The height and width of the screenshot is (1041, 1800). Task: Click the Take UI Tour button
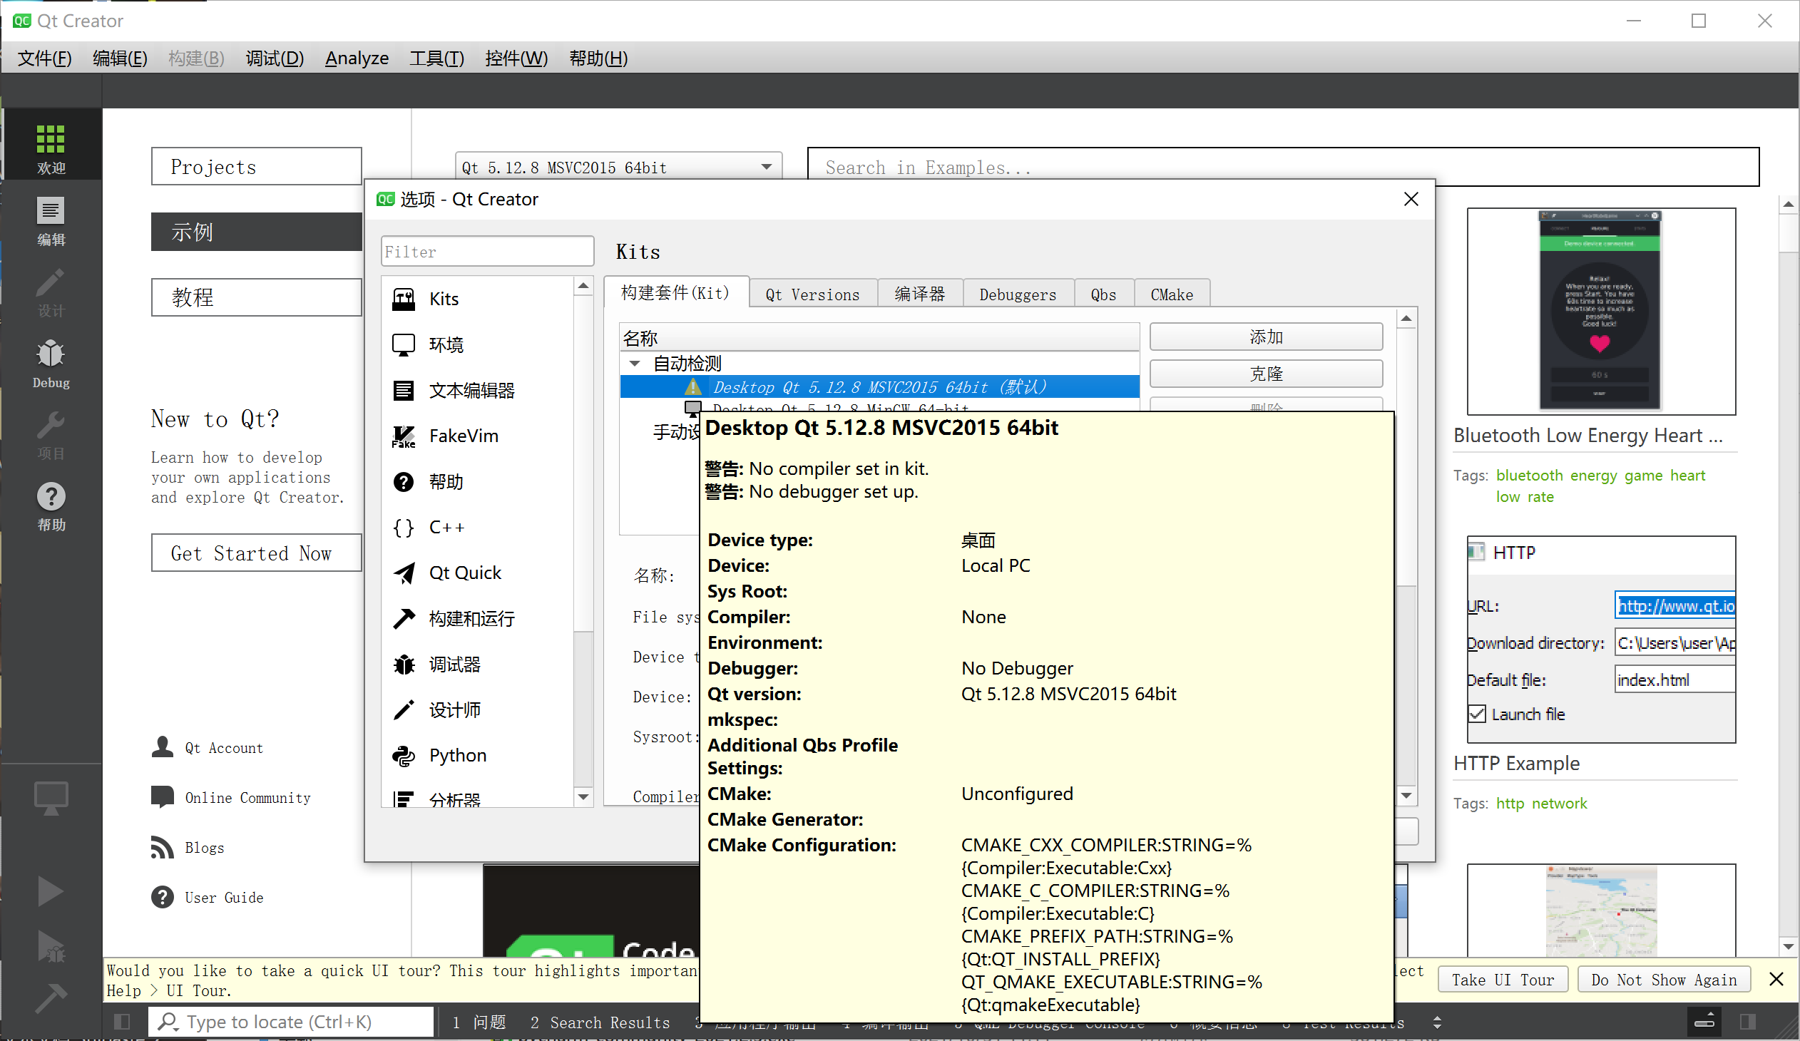1502,980
